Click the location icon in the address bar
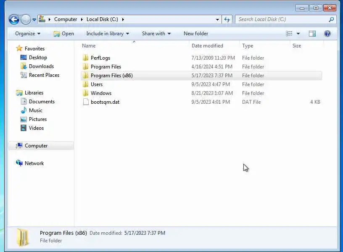This screenshot has height=252, width=343. point(42,19)
